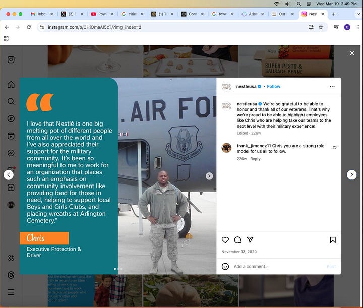Click the menu bar date and time
This screenshot has height=308, width=363.
(336, 4)
